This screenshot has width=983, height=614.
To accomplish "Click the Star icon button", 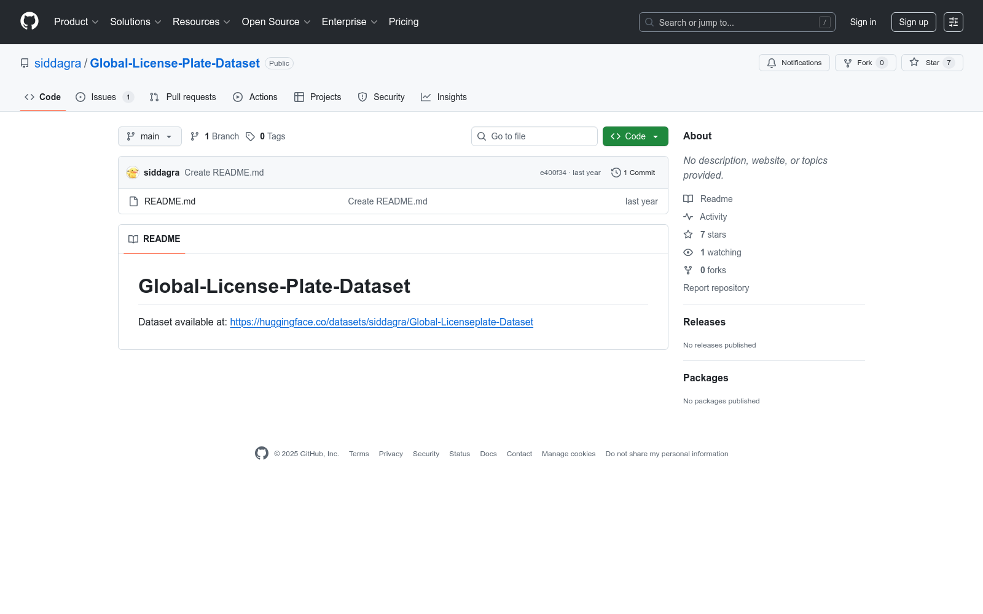I will (932, 63).
